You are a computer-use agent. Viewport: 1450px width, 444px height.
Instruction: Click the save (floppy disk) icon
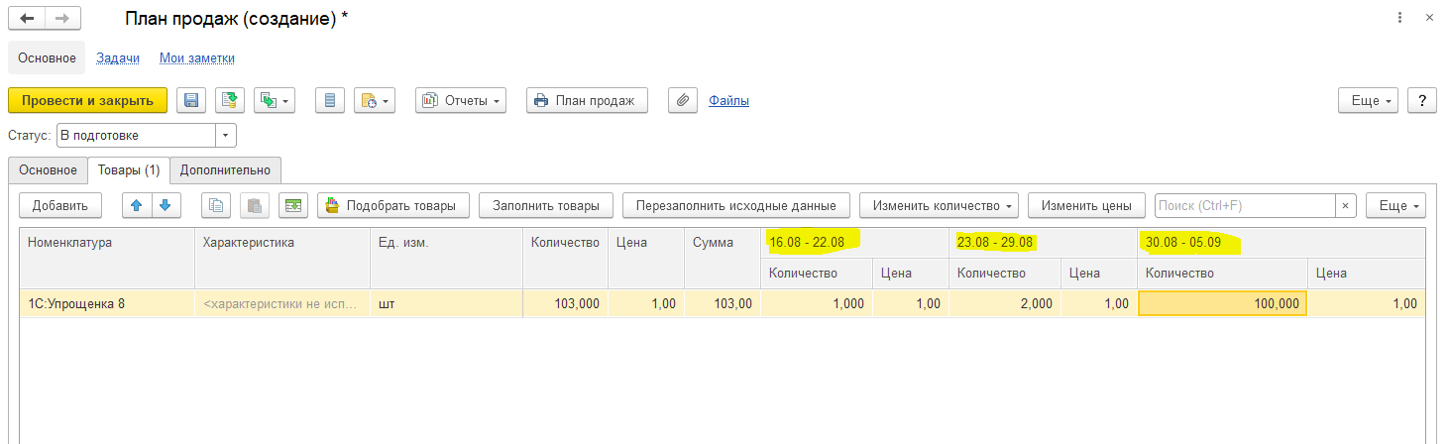coord(191,100)
